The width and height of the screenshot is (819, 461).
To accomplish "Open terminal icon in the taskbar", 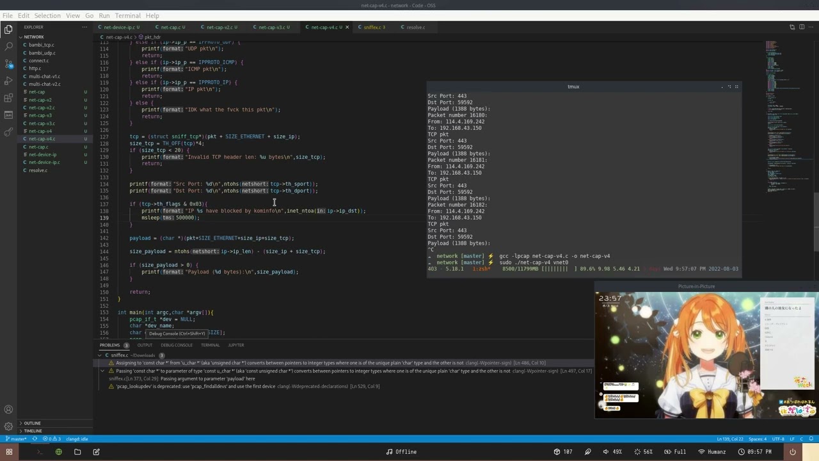I will 39,452.
